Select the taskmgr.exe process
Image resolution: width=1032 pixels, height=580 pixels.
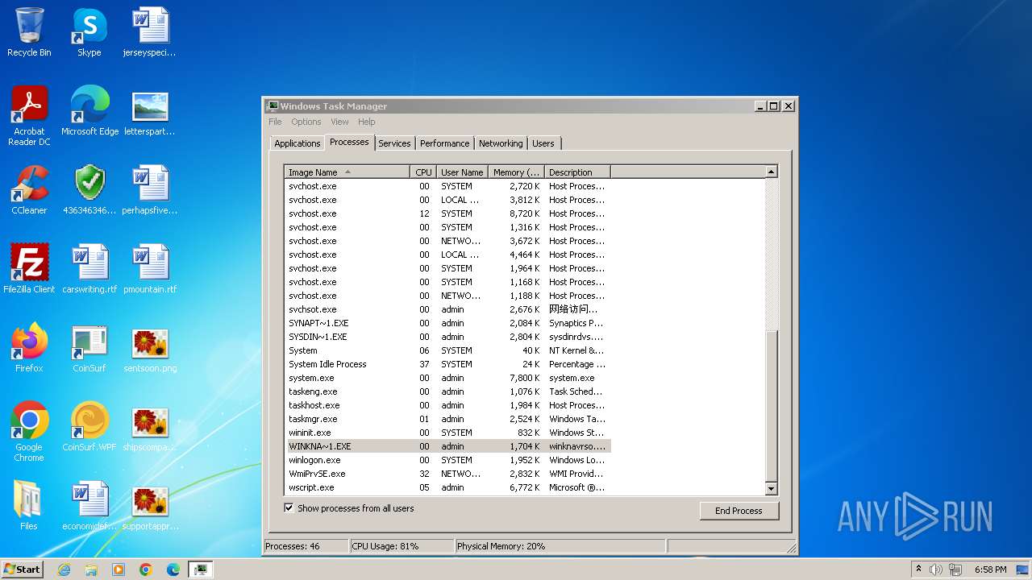pos(447,419)
